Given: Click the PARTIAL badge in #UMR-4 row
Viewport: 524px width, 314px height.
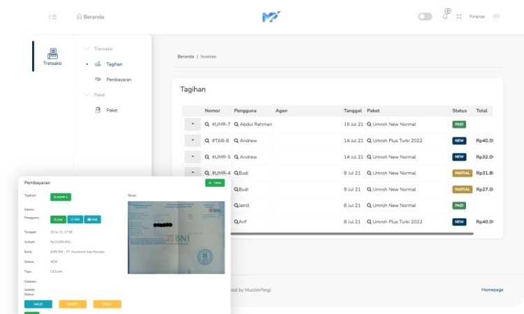Looking at the screenshot, I should click(x=463, y=173).
